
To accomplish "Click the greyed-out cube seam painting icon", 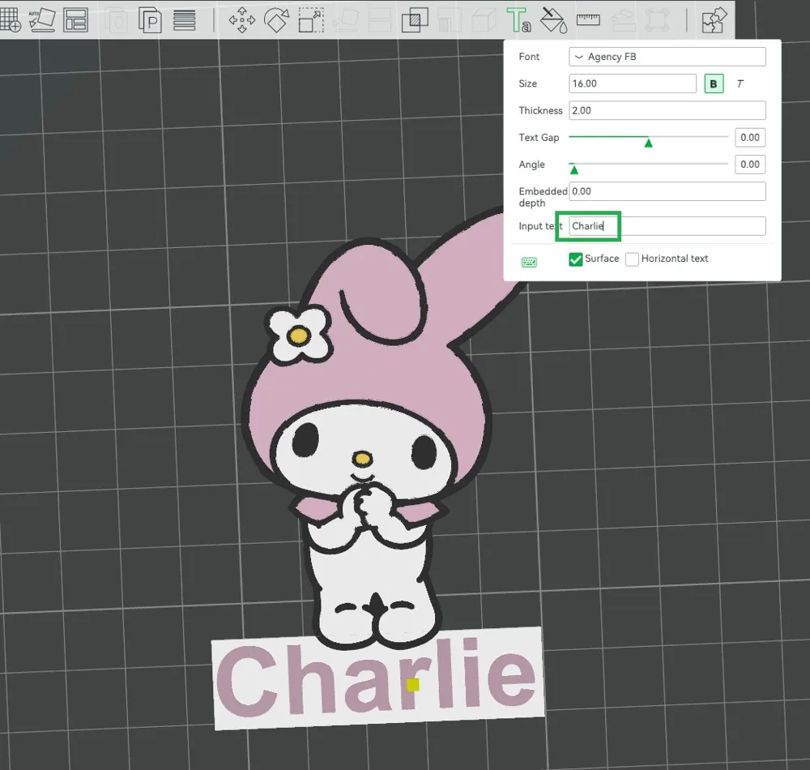I will coord(484,21).
